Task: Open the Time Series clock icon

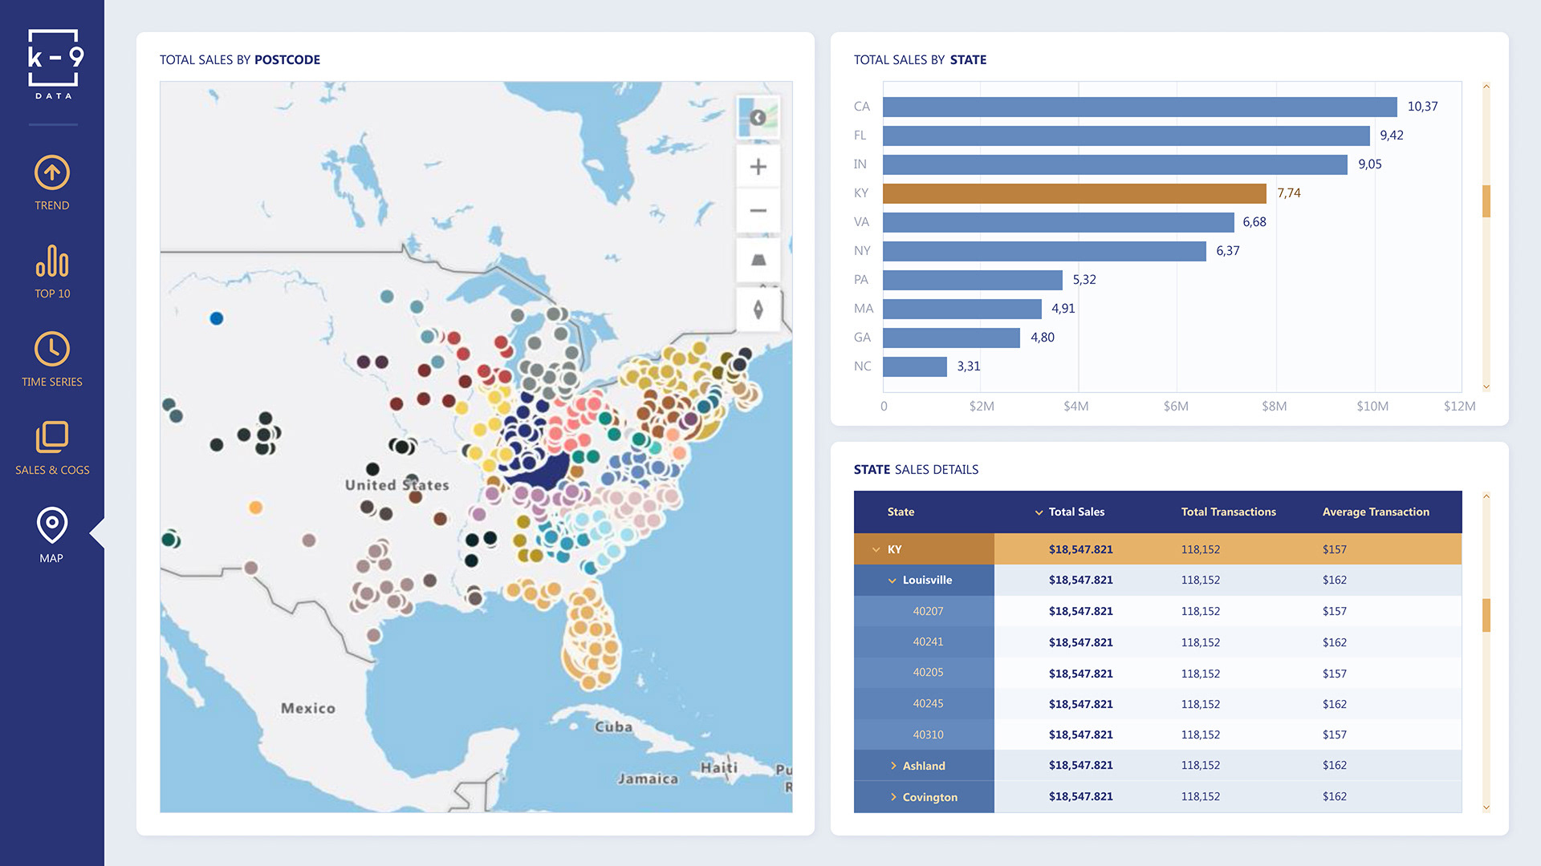Action: tap(52, 350)
